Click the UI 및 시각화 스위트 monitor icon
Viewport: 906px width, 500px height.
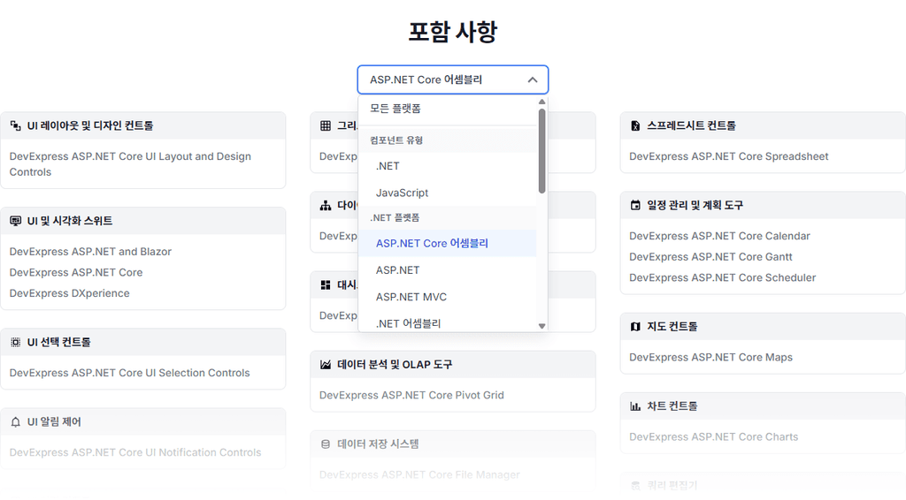click(x=16, y=221)
